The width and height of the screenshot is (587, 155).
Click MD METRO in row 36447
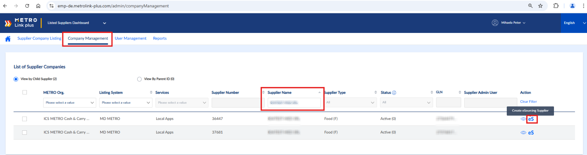(x=110, y=119)
